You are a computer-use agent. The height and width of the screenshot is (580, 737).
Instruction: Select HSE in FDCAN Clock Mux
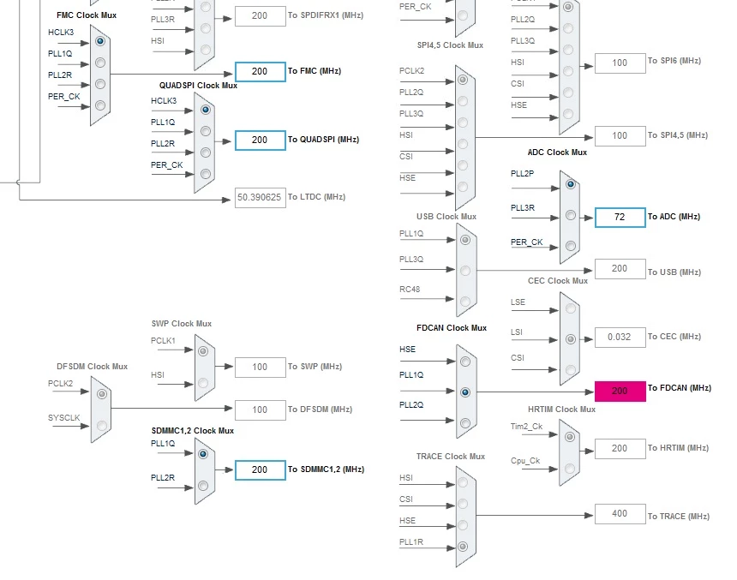pyautogui.click(x=465, y=362)
